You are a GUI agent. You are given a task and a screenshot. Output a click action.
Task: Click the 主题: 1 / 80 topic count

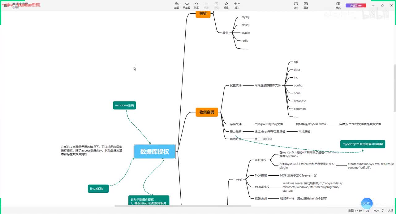[x=355, y=210]
